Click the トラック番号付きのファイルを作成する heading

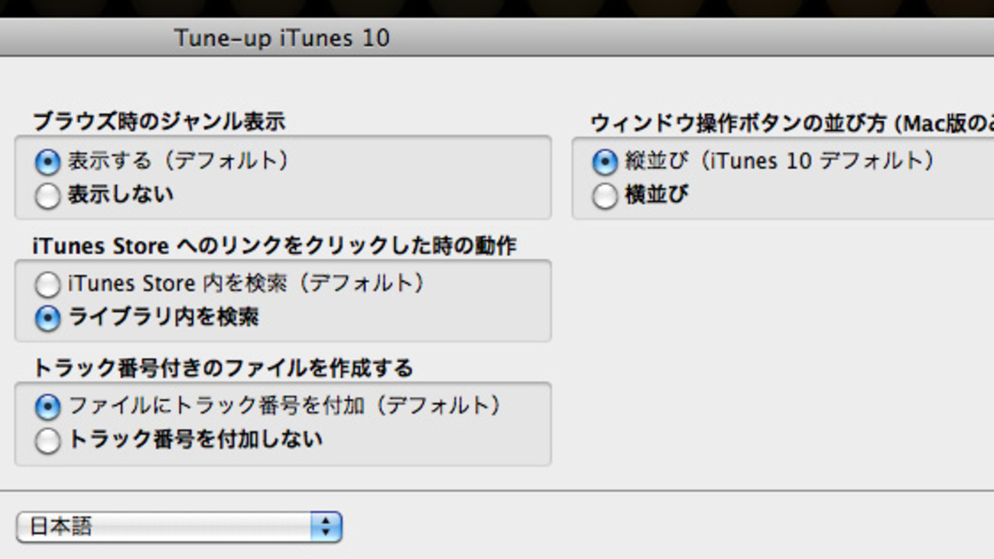coord(223,369)
